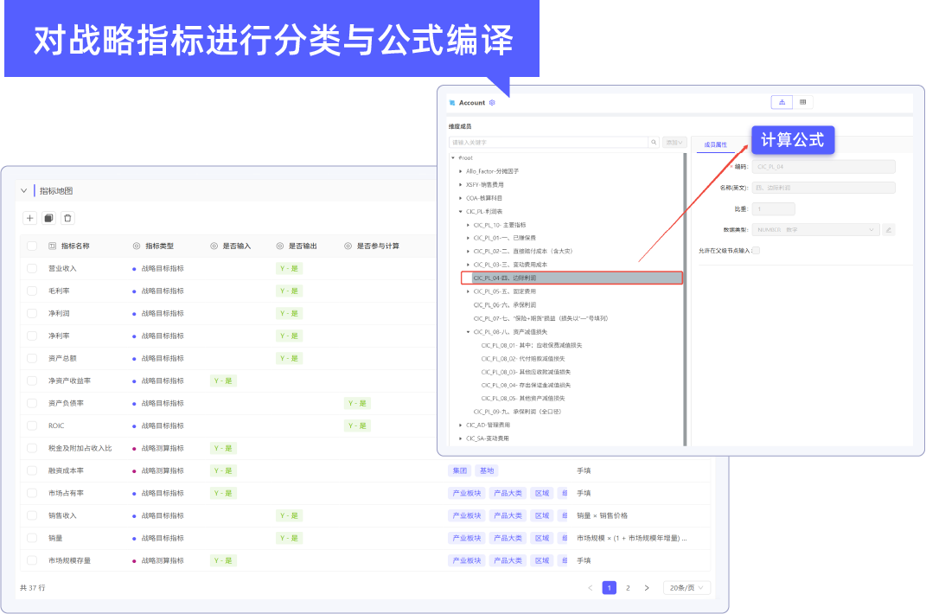This screenshot has height=614, width=926.
Task: Click the edit pencil beside 数据类型
Action: [888, 230]
